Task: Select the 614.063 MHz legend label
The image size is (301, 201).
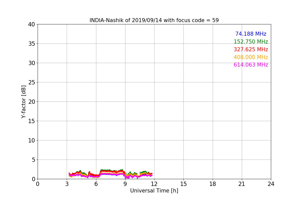Action: 251,65
